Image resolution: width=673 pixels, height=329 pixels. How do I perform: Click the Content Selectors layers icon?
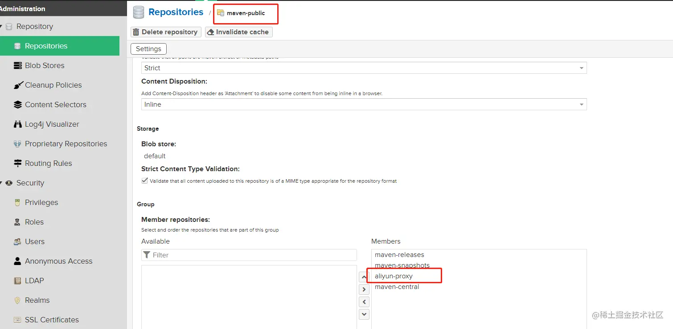17,105
